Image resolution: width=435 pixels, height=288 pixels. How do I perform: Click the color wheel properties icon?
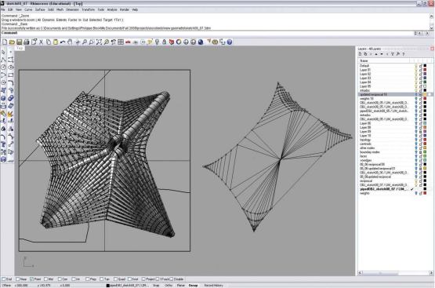[x=179, y=42]
